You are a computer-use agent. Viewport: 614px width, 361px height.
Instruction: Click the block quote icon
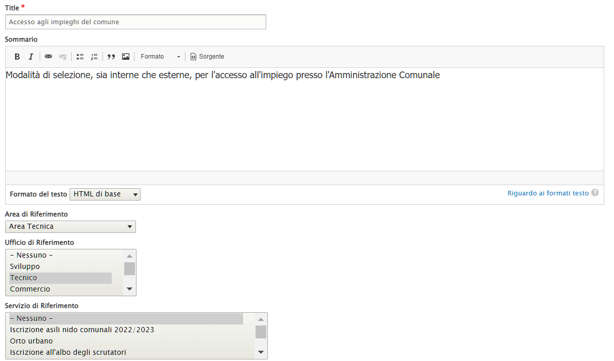[x=111, y=57]
